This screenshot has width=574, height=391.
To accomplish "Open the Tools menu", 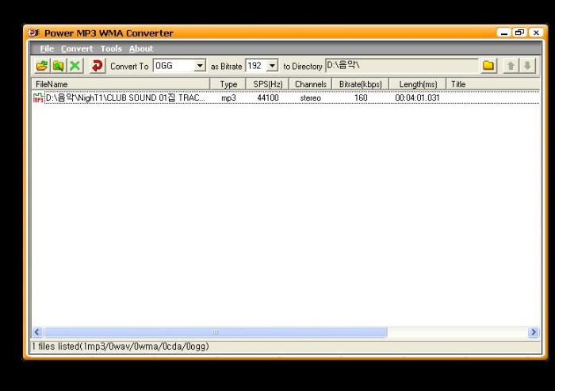I will pyautogui.click(x=111, y=48).
